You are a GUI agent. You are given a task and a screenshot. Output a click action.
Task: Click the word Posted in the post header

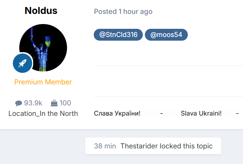[105, 12]
